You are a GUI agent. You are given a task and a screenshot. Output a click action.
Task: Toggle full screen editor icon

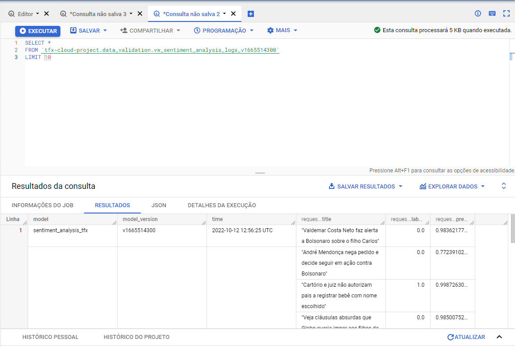click(507, 13)
